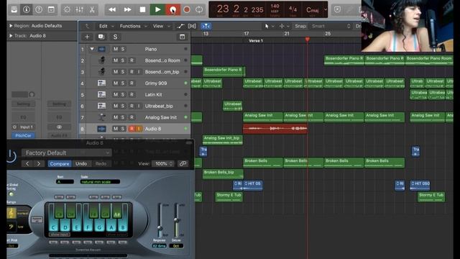Open the toolbar display icon

(x=51, y=9)
